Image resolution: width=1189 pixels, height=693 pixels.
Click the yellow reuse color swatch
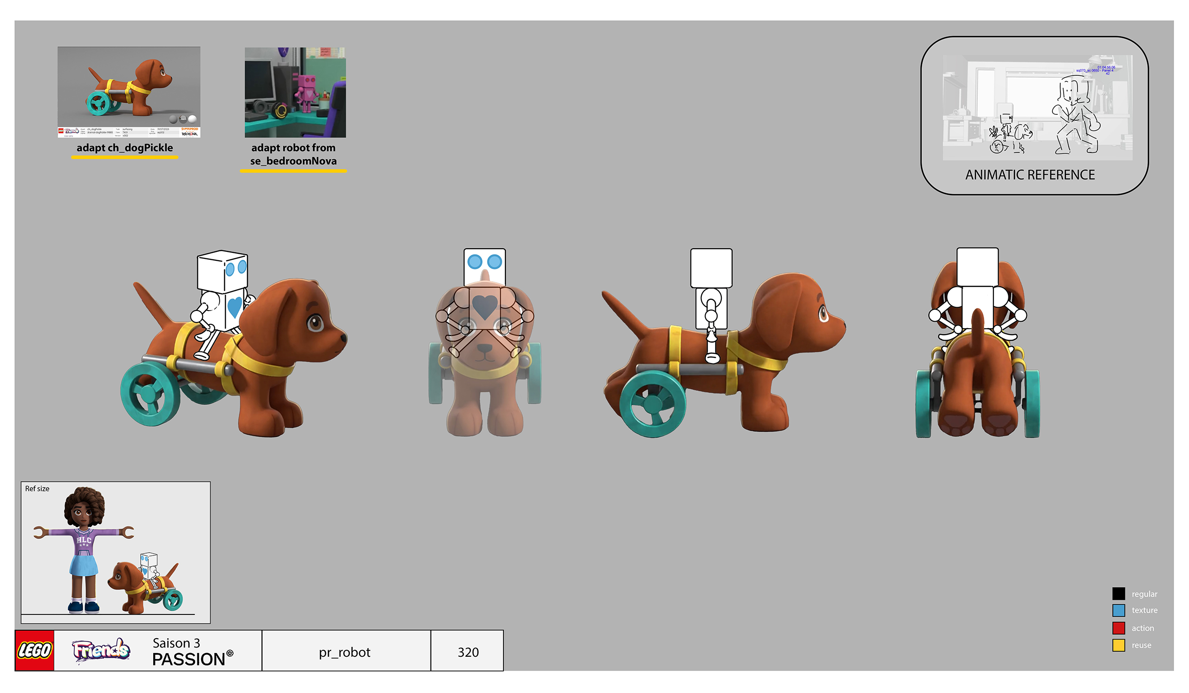(1118, 645)
